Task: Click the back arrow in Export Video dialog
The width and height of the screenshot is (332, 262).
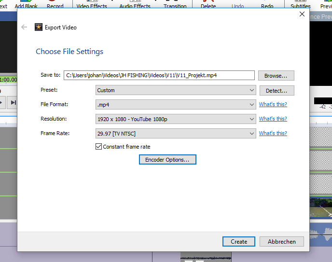Action: click(x=24, y=28)
